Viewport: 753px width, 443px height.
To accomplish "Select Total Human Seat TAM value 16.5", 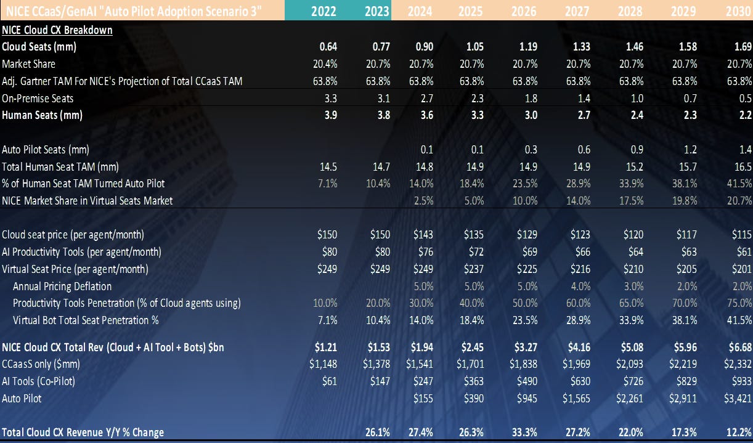I will tap(742, 166).
